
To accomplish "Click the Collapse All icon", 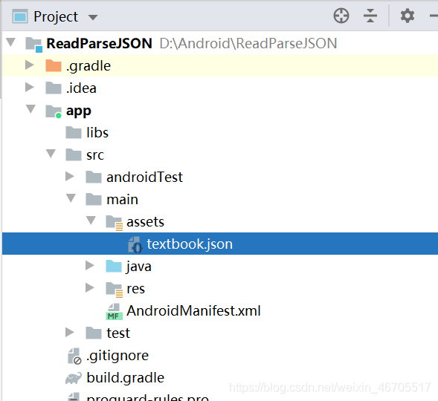I will coord(370,16).
